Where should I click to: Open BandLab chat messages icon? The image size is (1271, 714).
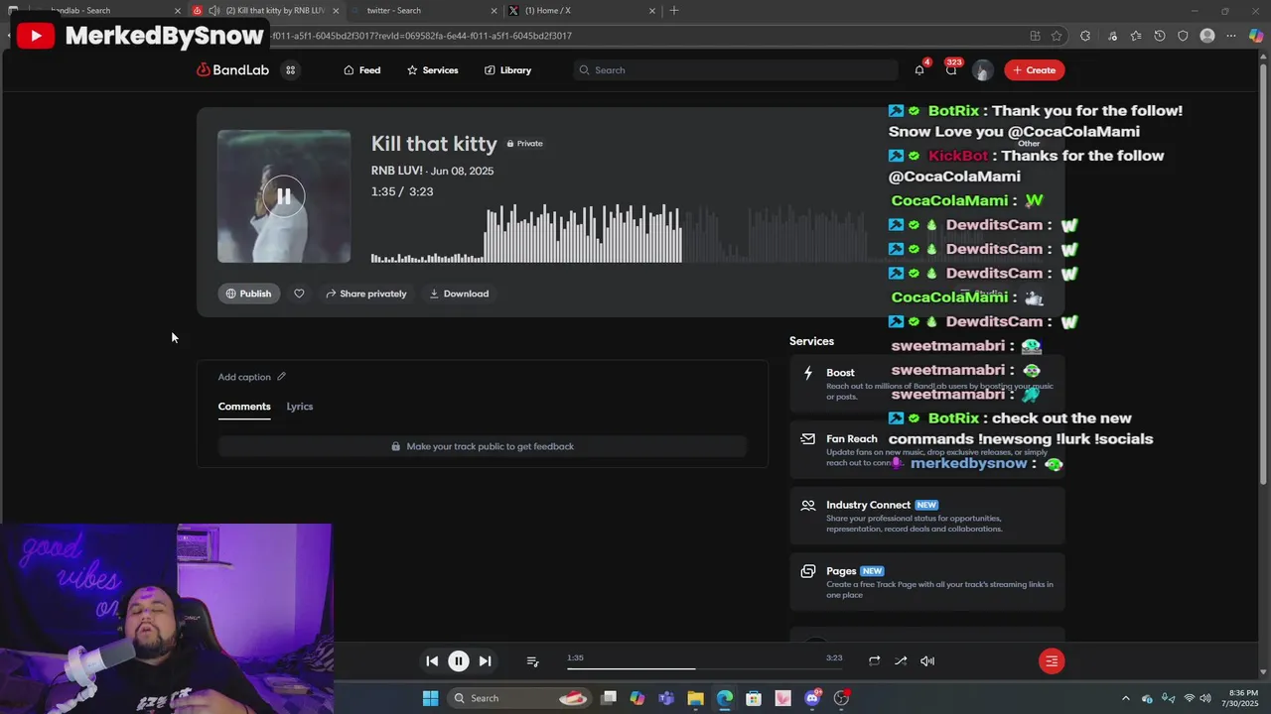pyautogui.click(x=951, y=70)
